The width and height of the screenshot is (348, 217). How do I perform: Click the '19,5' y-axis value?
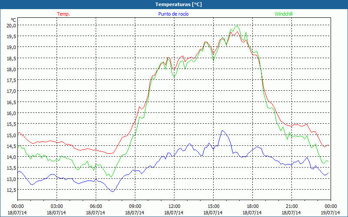[x=11, y=36]
